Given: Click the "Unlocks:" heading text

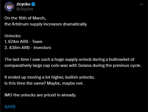Looking at the screenshot, I should click(x=13, y=36).
